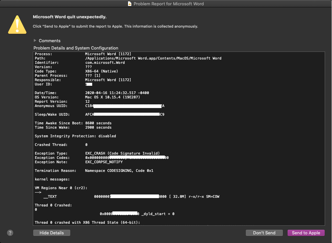Screen dimensions: 332x243
Task: Click 'Microsoft Word quit unexpectedly.' heading
Action: pyautogui.click(x=70, y=17)
